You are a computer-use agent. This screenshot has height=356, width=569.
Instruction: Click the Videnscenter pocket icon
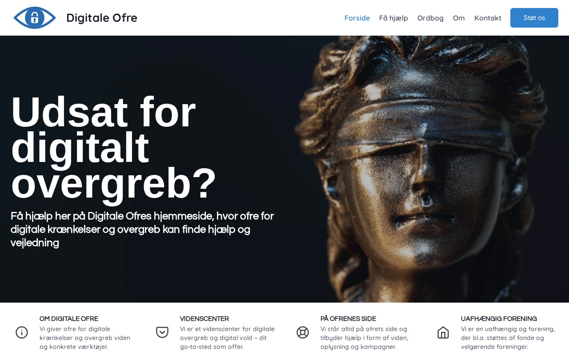[x=162, y=332]
